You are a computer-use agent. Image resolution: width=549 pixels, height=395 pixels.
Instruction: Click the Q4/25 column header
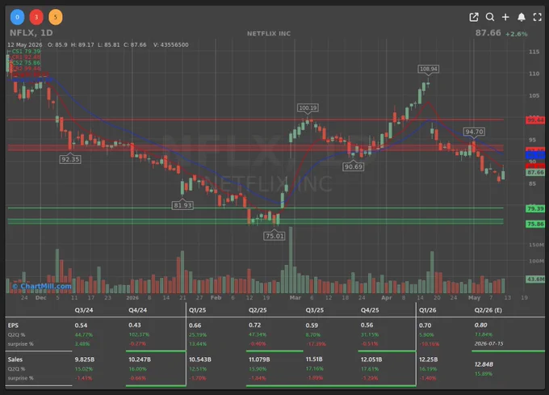370,310
